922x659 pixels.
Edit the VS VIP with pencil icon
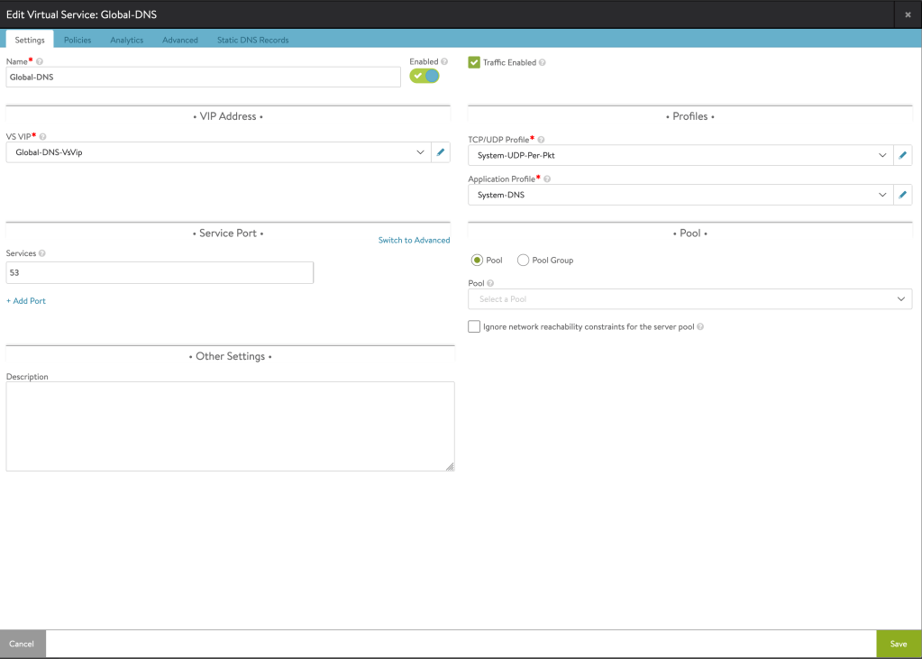pos(441,152)
